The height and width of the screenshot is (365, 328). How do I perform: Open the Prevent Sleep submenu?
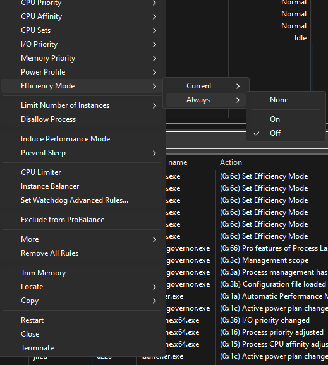pyautogui.click(x=82, y=153)
